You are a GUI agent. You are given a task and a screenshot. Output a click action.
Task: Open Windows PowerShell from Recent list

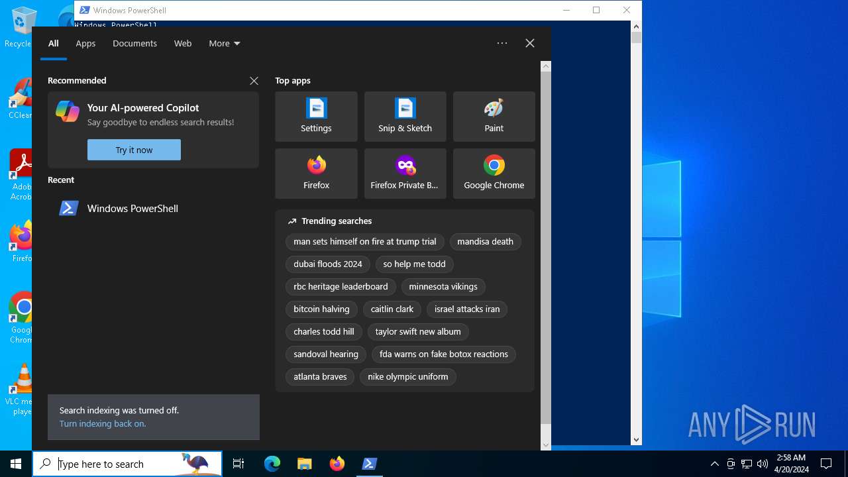(153, 208)
